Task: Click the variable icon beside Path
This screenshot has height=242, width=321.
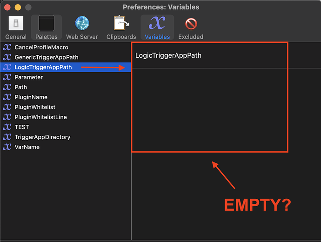Action: tap(7, 87)
